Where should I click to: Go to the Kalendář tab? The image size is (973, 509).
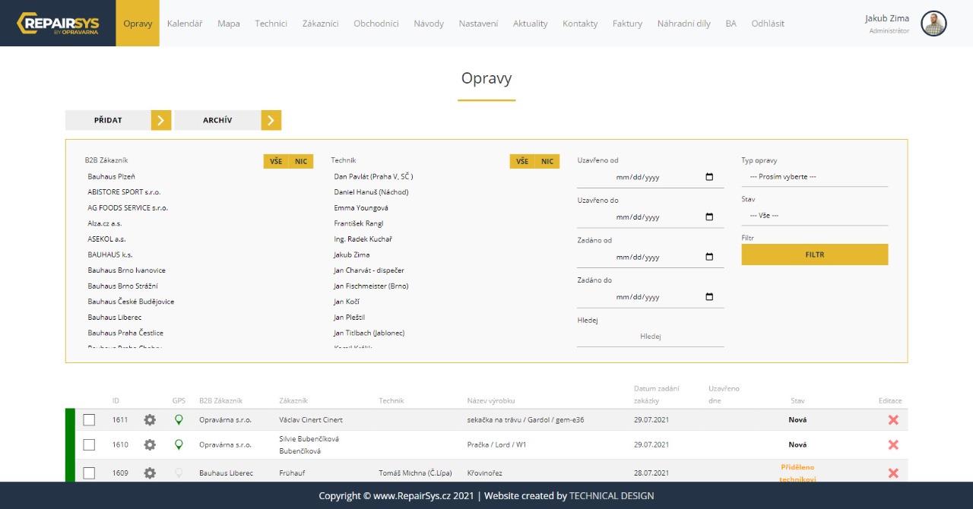(x=185, y=24)
